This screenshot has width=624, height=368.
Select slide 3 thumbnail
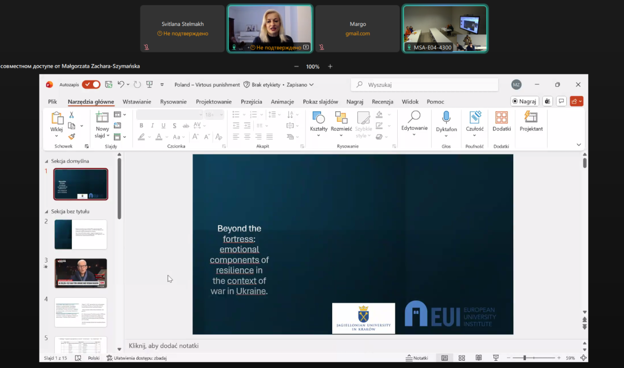point(81,273)
